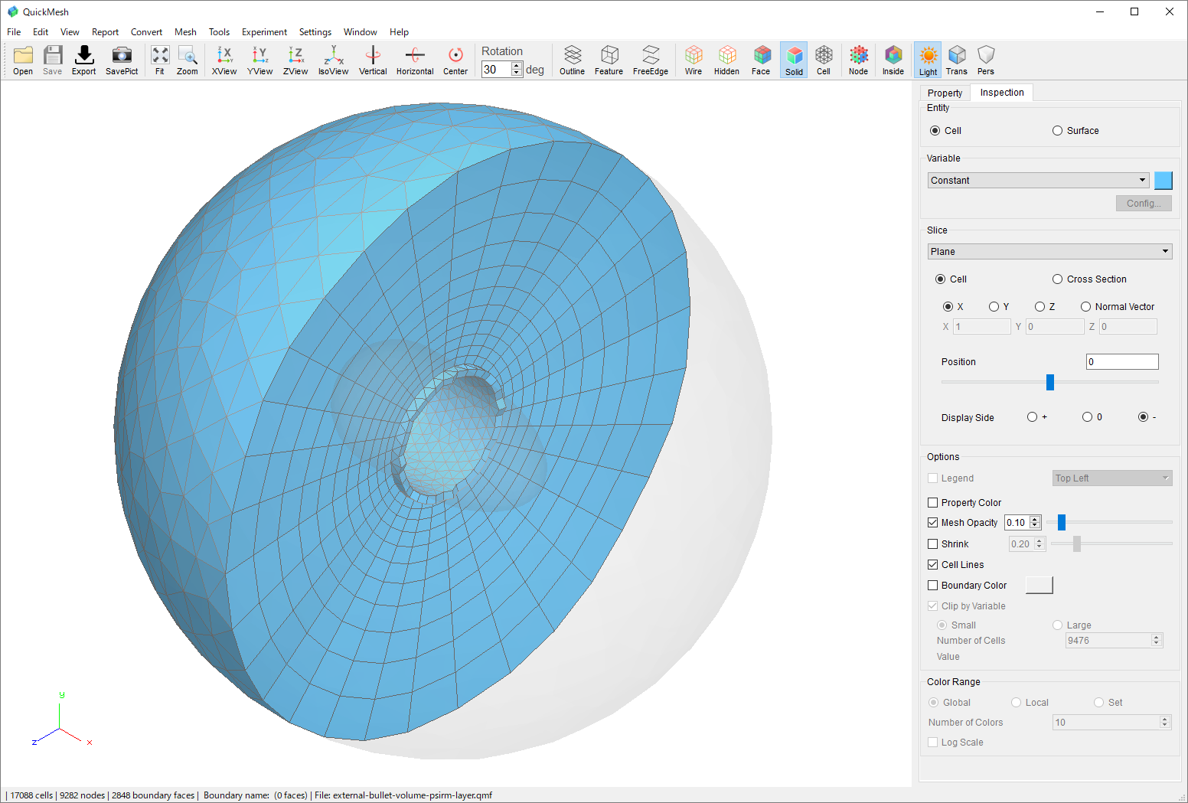Switch to Cell rendering mode

point(824,60)
